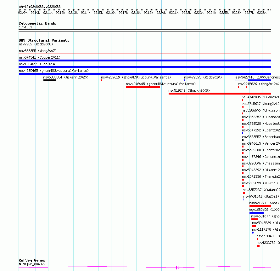This screenshot has width=280, height=271.
Task: Select the nsv4246045 (gnomADStructuralVariants) label
Action: (161, 84)
